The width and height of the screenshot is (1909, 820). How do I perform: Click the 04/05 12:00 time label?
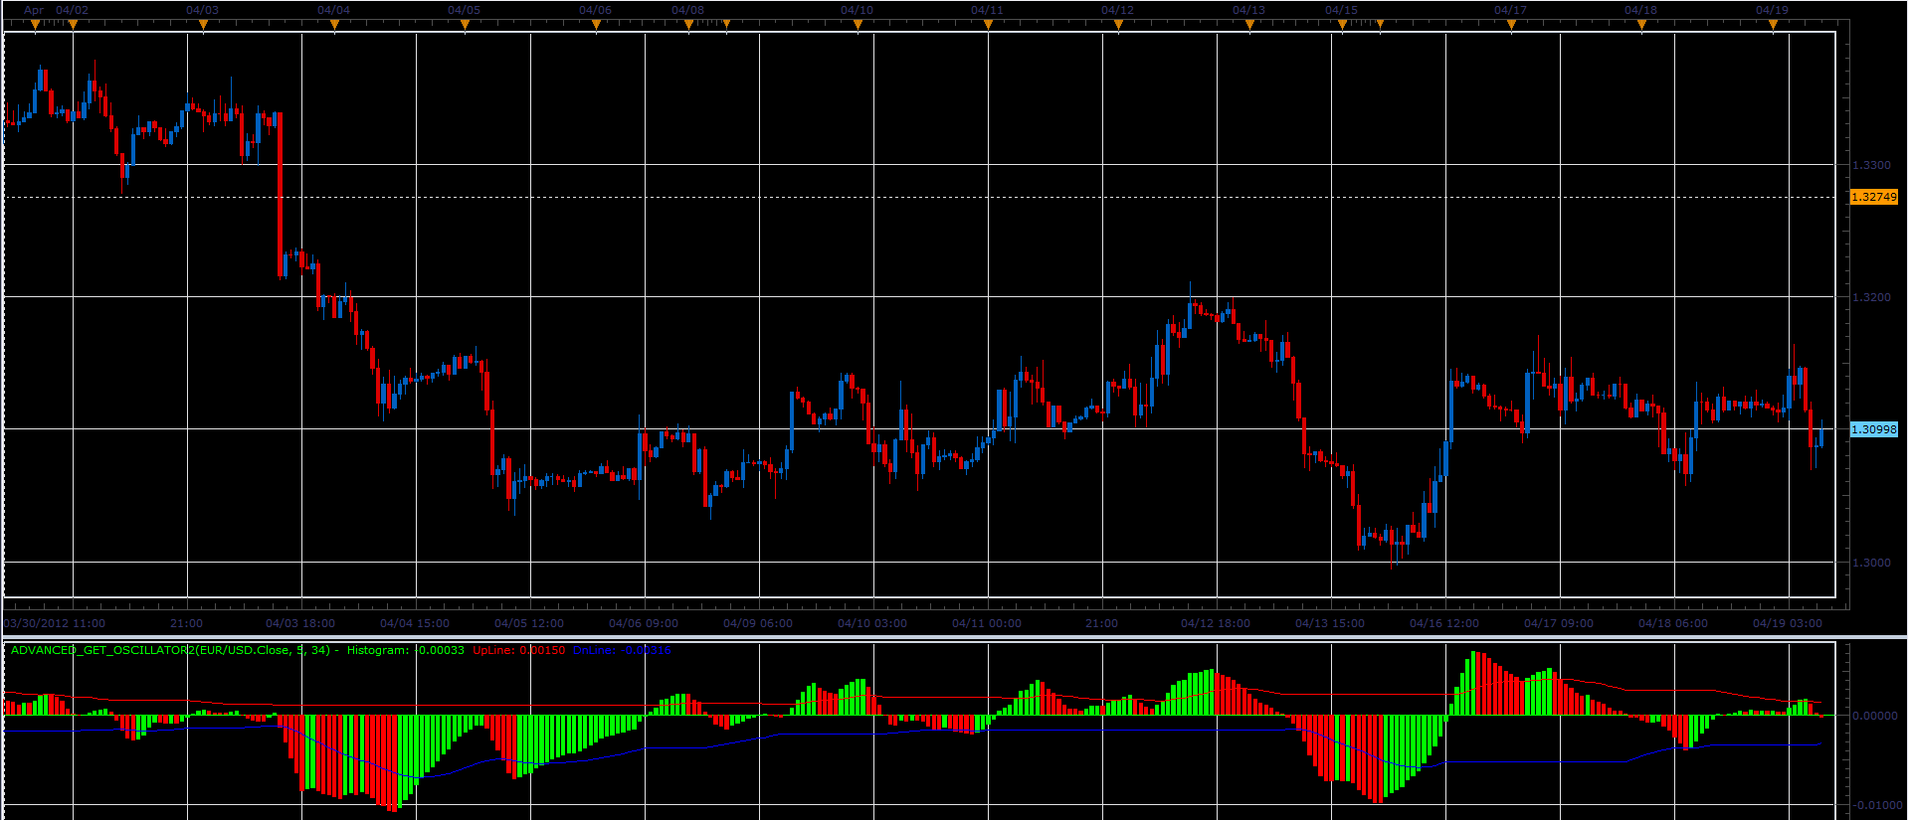529,623
